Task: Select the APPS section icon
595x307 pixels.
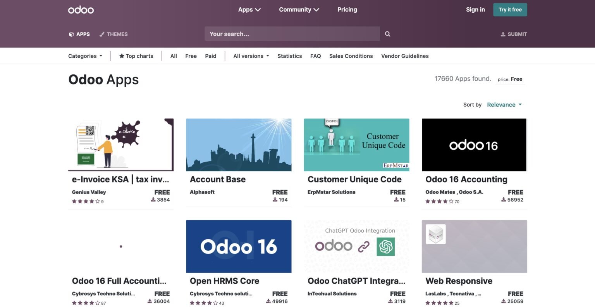Action: click(71, 34)
